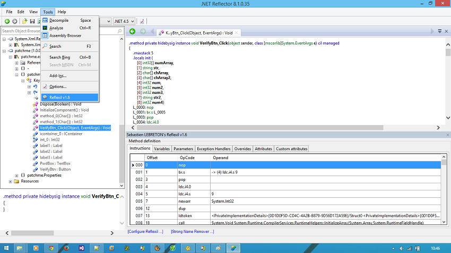Select PwdBox : TextBox field item
This screenshot has height=253, width=451.
[55, 163]
